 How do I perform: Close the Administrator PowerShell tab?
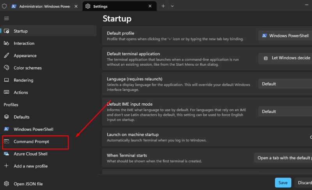point(76,6)
